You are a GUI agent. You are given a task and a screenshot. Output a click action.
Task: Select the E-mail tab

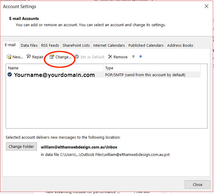pyautogui.click(x=10, y=45)
